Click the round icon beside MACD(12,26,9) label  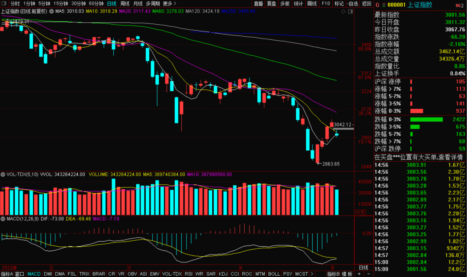point(3,219)
